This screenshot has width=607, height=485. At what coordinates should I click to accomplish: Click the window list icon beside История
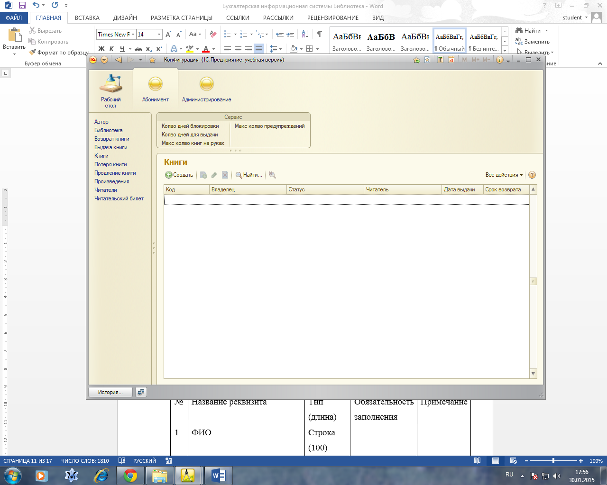click(x=141, y=392)
